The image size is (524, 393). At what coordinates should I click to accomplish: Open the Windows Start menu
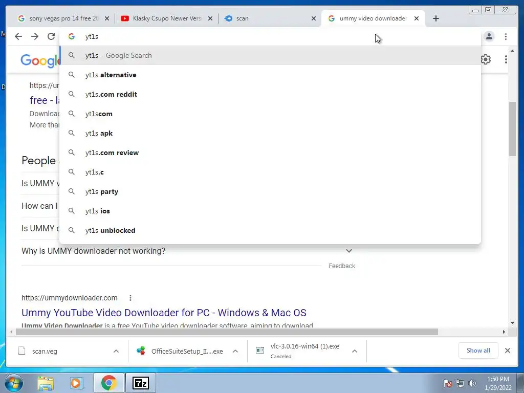coord(14,383)
